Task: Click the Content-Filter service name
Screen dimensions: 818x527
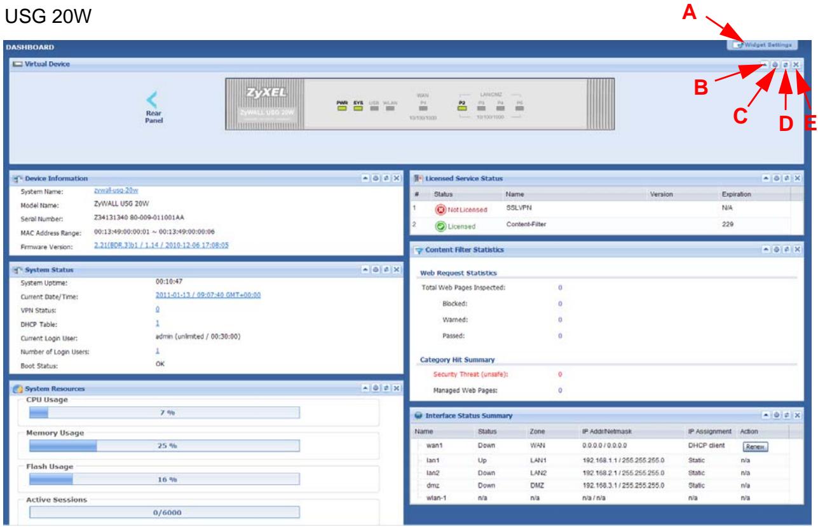Action: coord(526,224)
